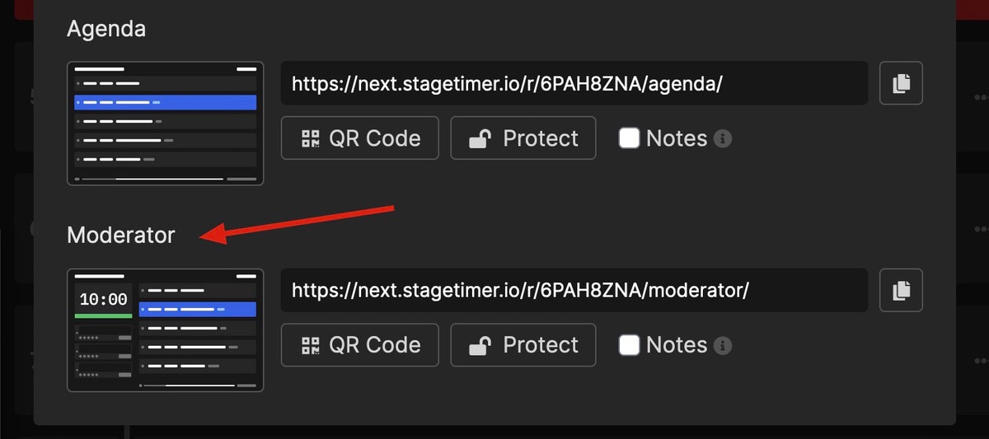
Task: Select the moderator URL text field
Action: [574, 290]
